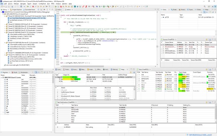Screen dimensions: 217x136
Task: Expand the pxTCB variable
Action: click(x=162, y=17)
